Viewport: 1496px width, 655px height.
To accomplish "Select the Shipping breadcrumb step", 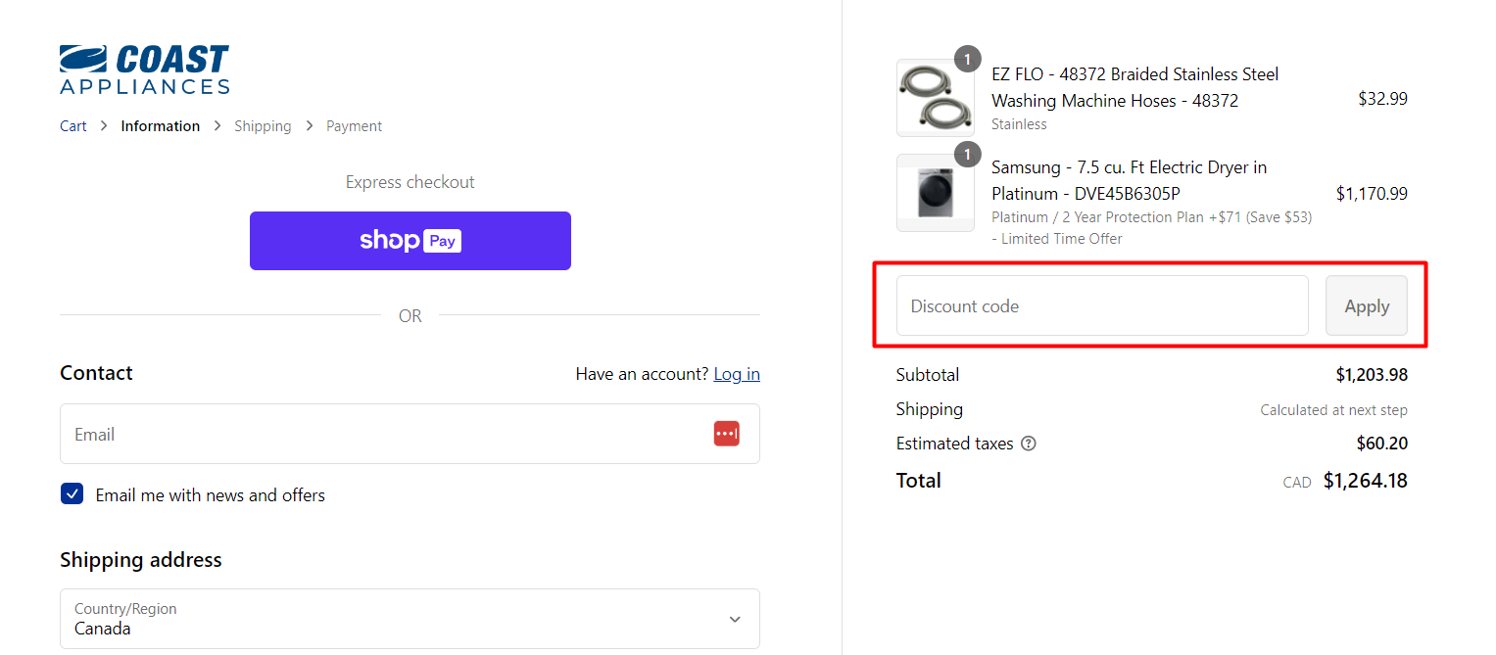I will click(x=263, y=126).
